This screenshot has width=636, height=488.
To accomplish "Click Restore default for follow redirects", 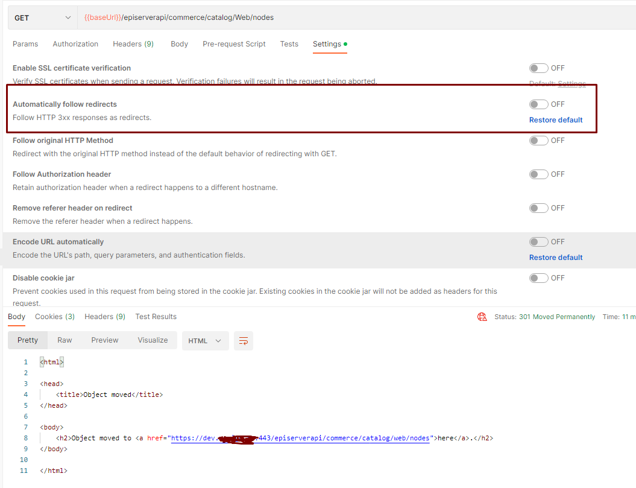I will point(556,120).
